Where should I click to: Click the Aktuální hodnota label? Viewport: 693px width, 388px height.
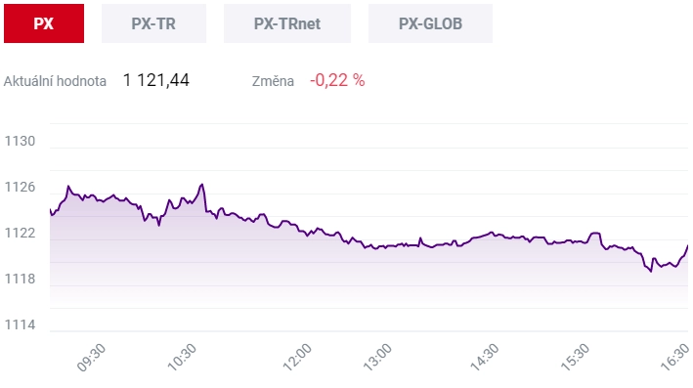pyautogui.click(x=55, y=81)
